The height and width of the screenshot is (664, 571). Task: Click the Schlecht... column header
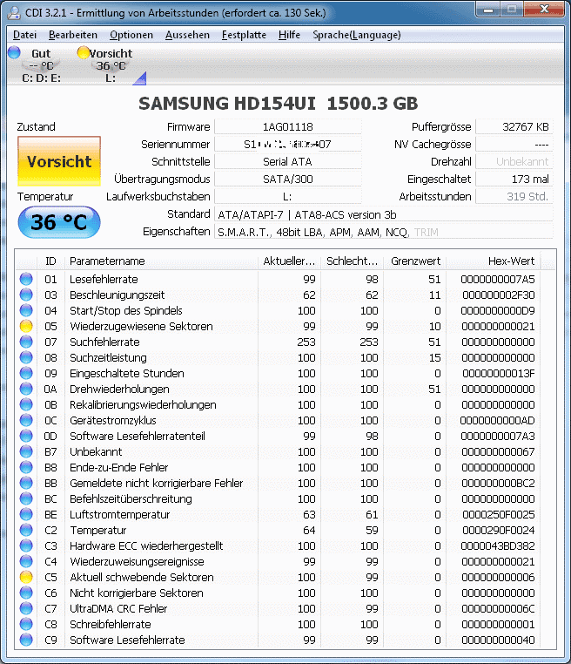pos(352,261)
